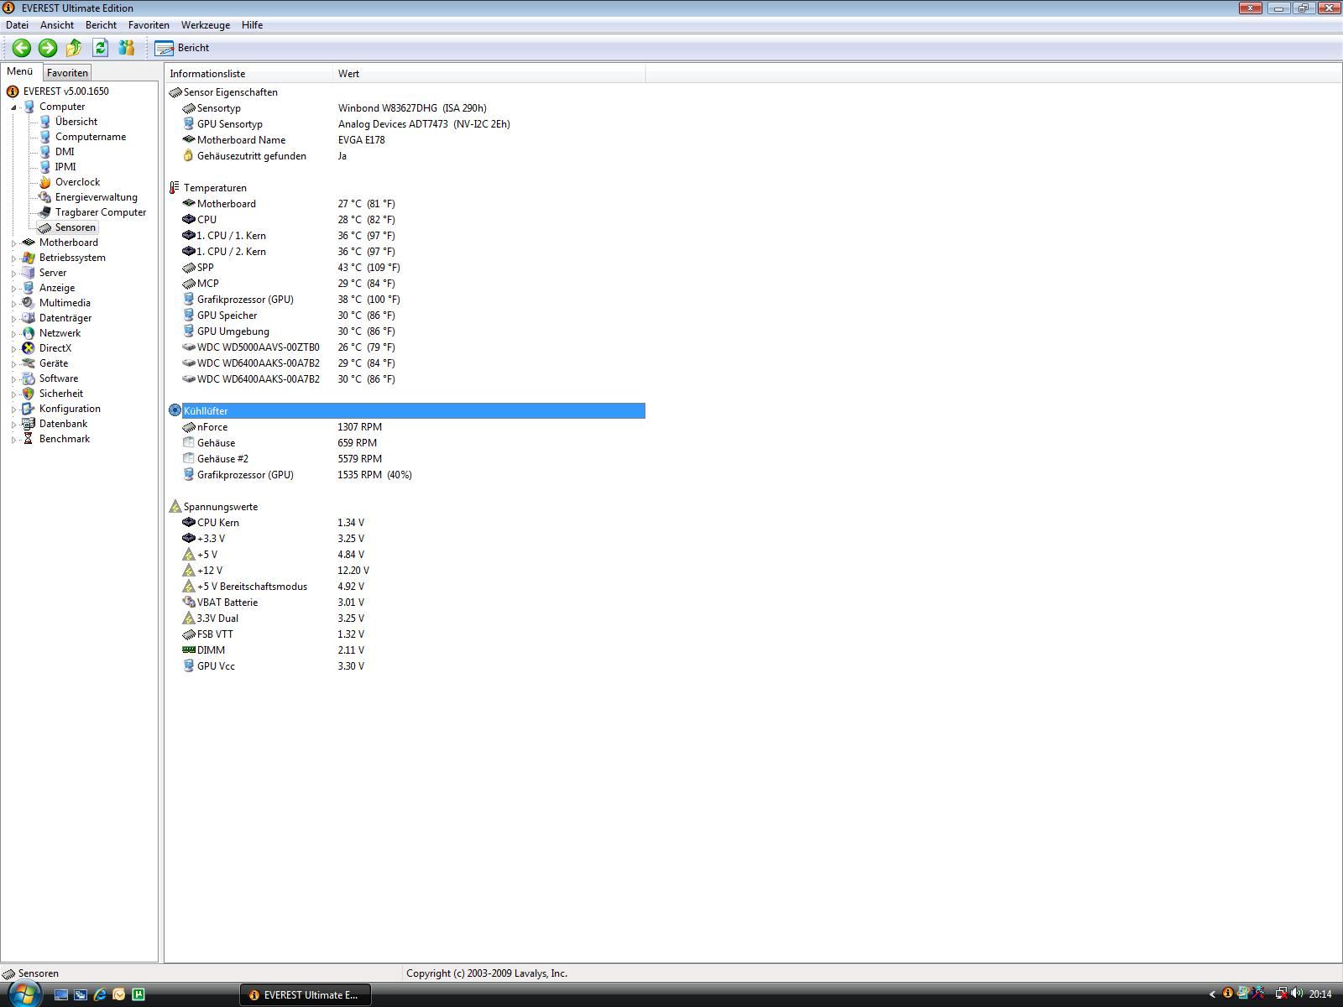Select Übersicht in the tree
Image resolution: width=1343 pixels, height=1007 pixels.
point(76,122)
